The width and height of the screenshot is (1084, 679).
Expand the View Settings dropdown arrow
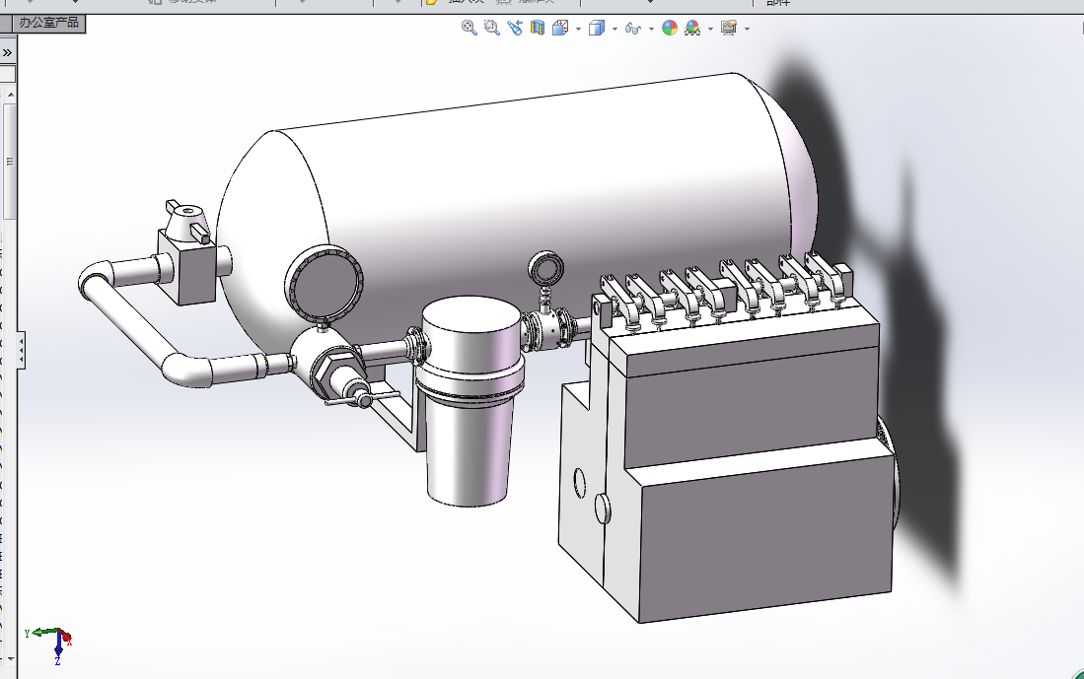click(747, 29)
